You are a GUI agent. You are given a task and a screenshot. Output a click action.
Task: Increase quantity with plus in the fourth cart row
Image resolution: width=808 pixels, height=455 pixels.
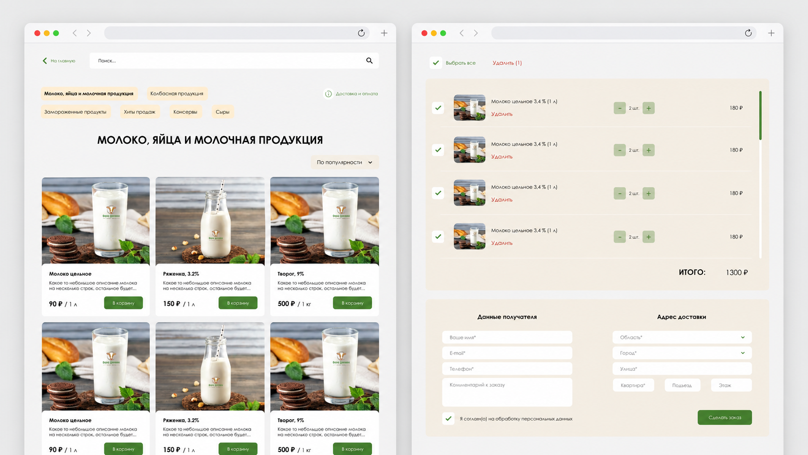coord(649,236)
